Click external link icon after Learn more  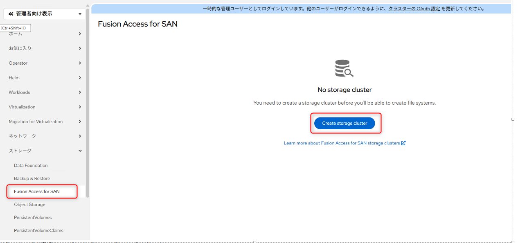point(403,143)
